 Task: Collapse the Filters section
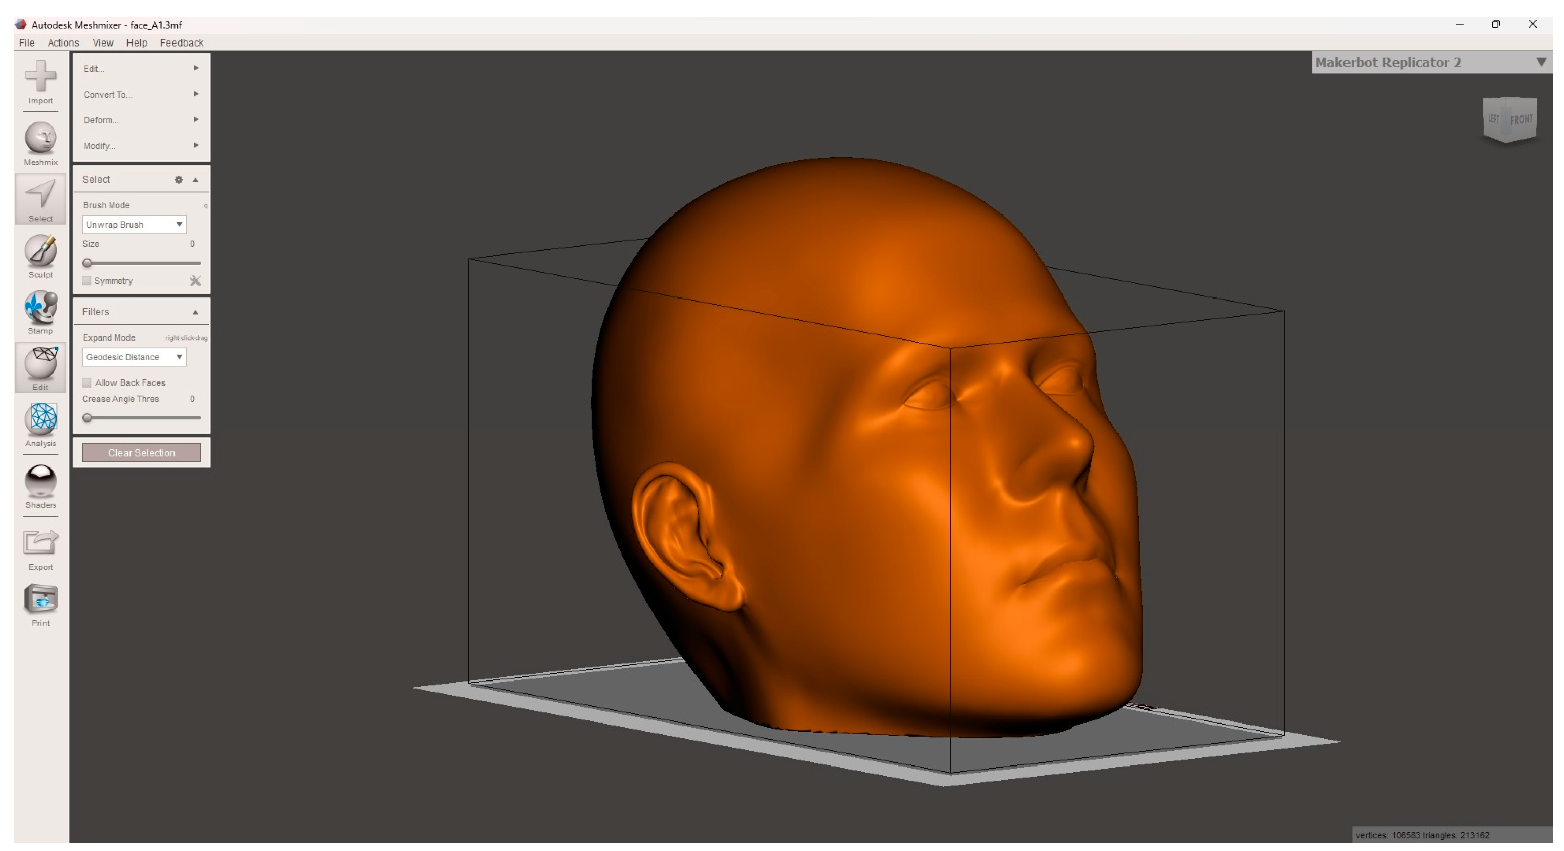195,312
